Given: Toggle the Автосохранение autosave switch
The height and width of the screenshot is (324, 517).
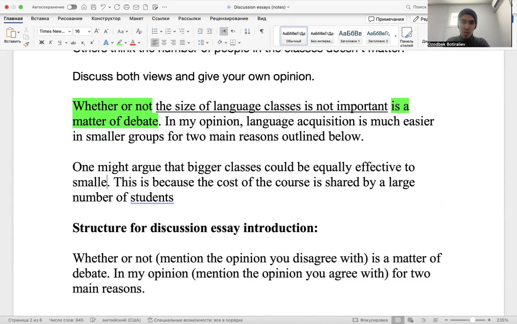Looking at the screenshot, I should pyautogui.click(x=71, y=7).
